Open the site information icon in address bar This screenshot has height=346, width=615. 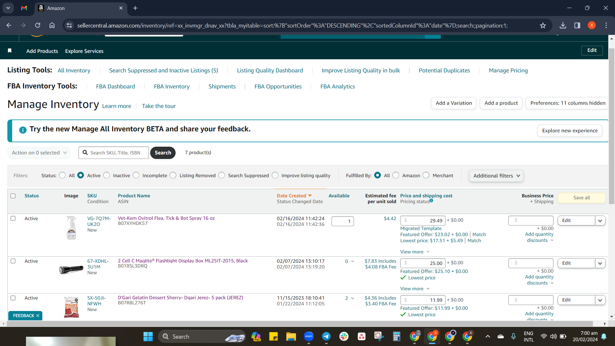69,25
